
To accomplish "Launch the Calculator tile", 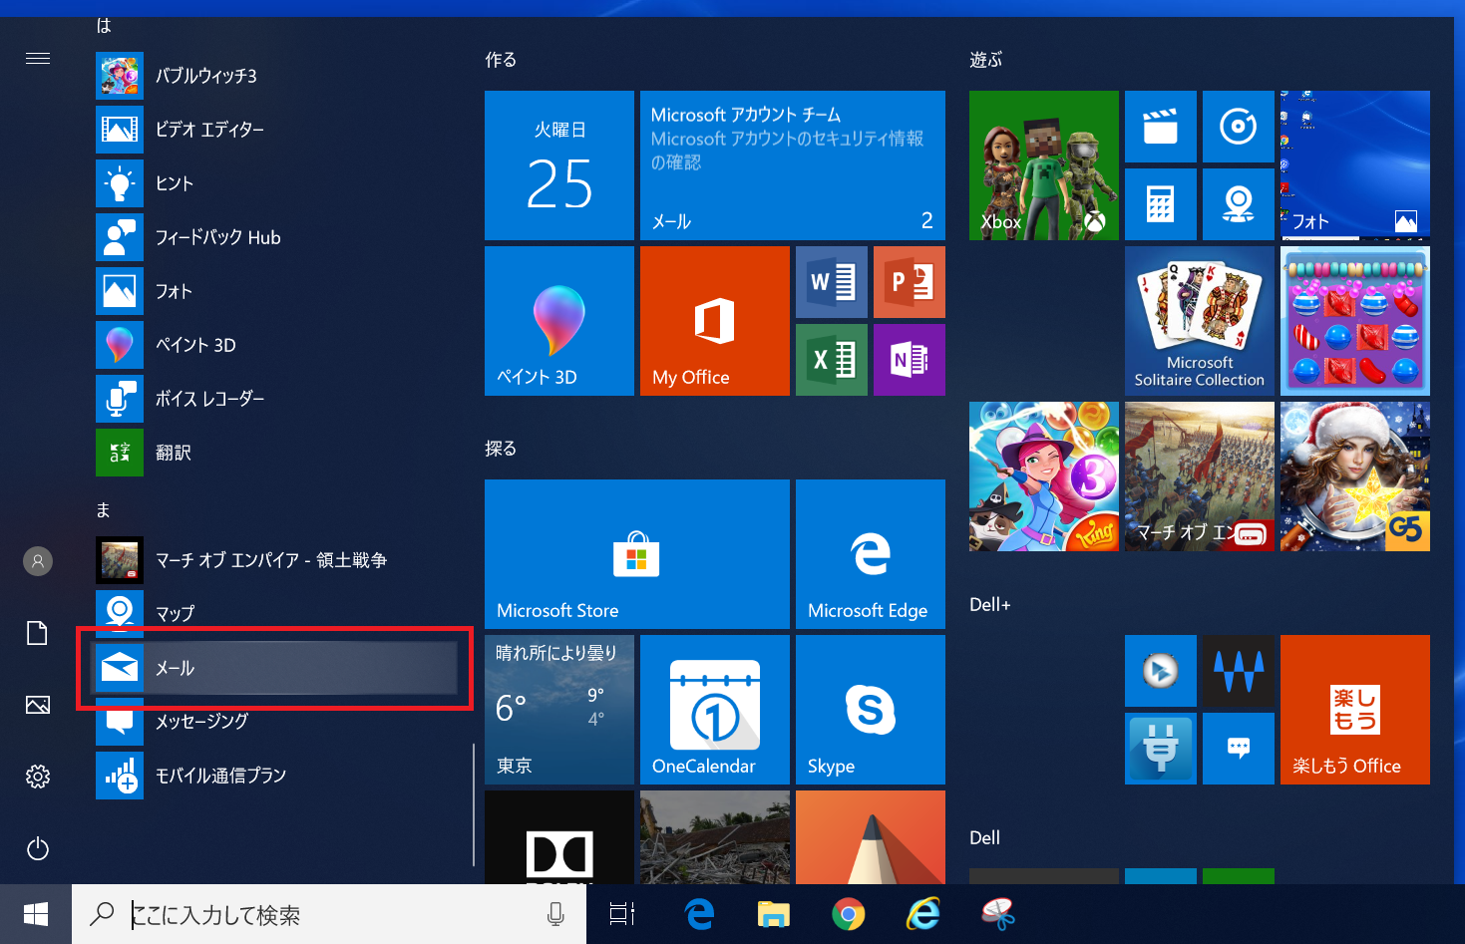I will pos(1161,204).
